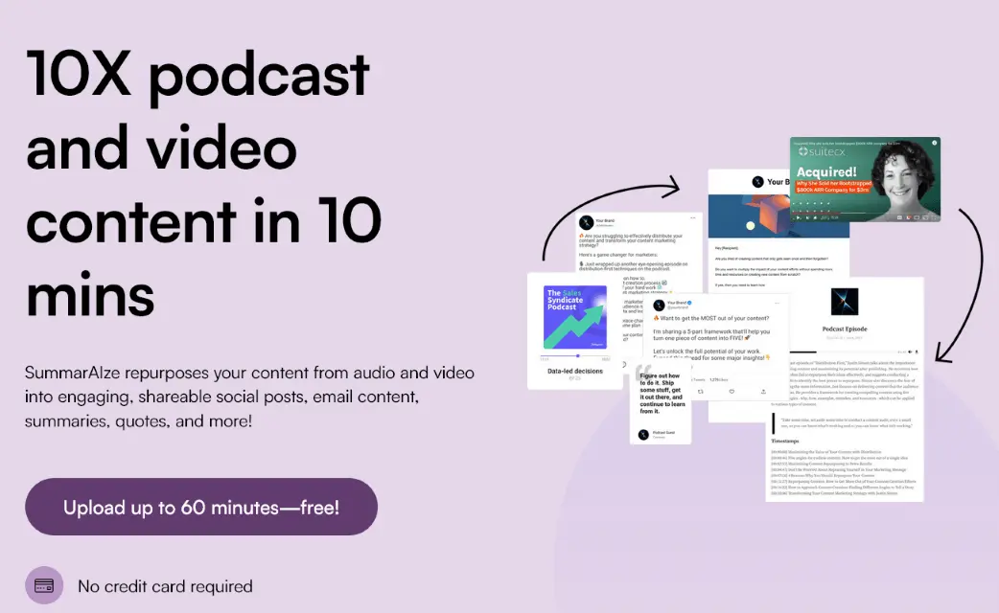Click the share icon on the tweet
The image size is (999, 613).
[763, 392]
